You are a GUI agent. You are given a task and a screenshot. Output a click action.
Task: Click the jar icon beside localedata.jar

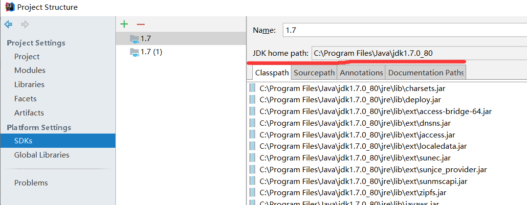(252, 146)
